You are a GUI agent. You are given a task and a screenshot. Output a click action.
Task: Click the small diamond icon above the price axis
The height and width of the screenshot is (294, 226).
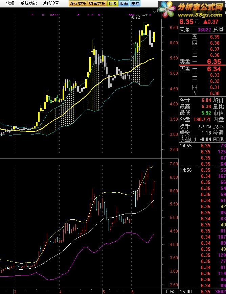pyautogui.click(x=154, y=10)
